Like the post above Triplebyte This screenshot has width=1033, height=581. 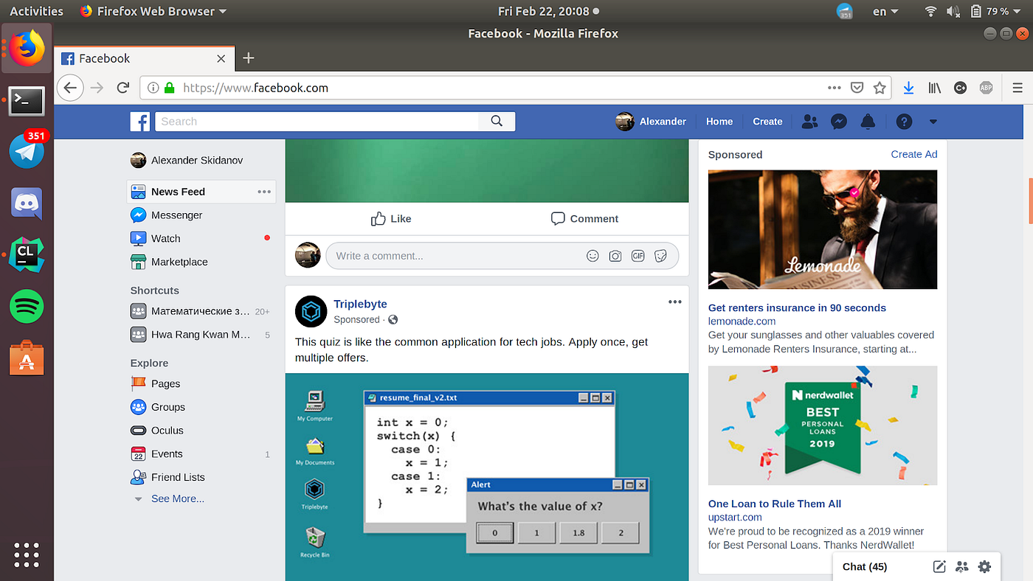(391, 219)
